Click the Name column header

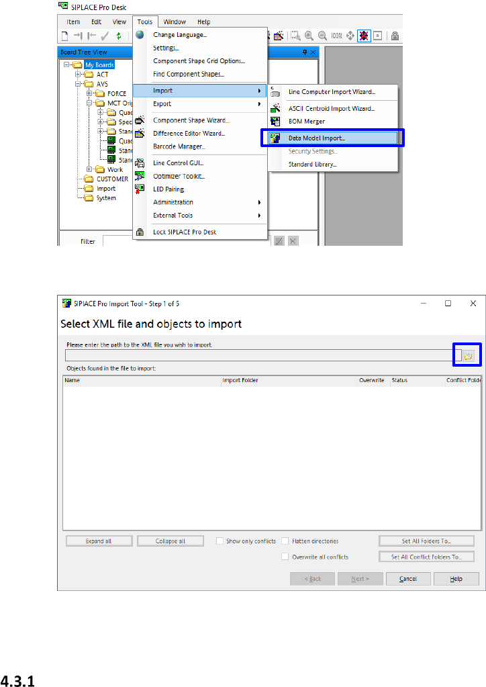point(142,380)
